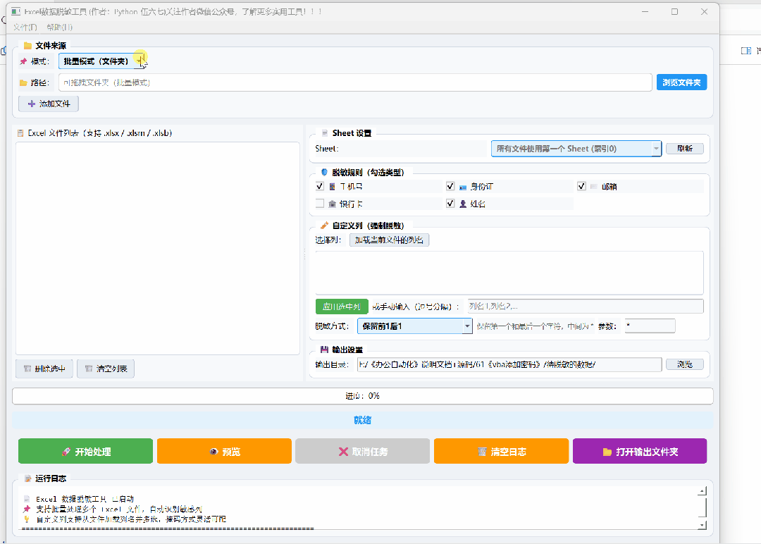The height and width of the screenshot is (544, 761).
Task: Click the orange 预览 button
Action: [x=224, y=451]
